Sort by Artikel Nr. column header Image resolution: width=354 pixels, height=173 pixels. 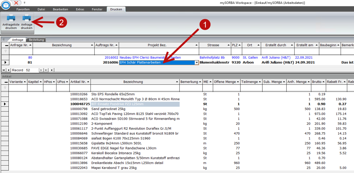click(x=80, y=82)
